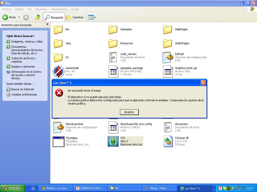This screenshot has height=192, width=257.
Task: Open Información en el Centro de ayuda
Action: click(24, 75)
